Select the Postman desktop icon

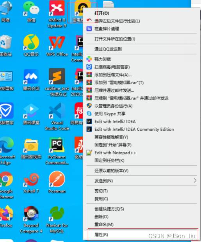click(x=57, y=179)
